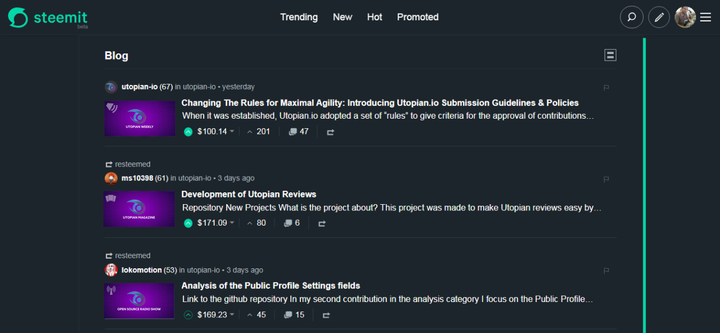Expand the $171.09 payout details
The width and height of the screenshot is (720, 333).
point(232,223)
